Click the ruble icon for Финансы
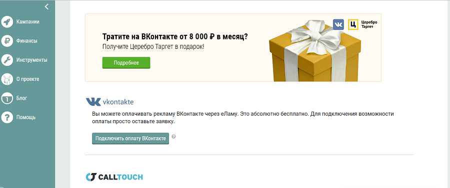 7,41
